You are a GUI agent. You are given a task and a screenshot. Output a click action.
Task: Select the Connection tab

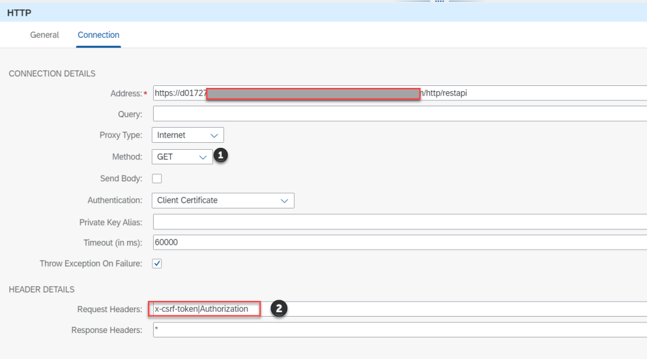[x=98, y=35]
